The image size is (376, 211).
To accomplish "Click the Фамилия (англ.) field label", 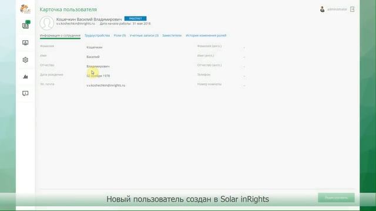I will click(x=209, y=46).
